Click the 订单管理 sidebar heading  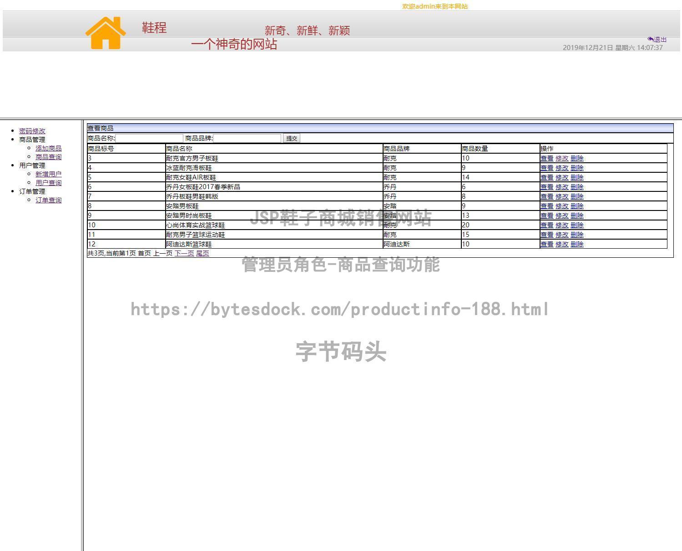pos(32,191)
